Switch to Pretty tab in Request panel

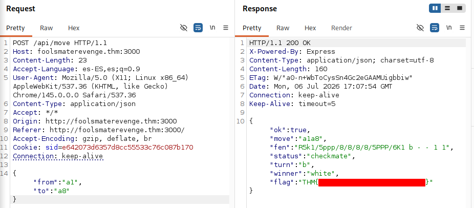pos(15,28)
